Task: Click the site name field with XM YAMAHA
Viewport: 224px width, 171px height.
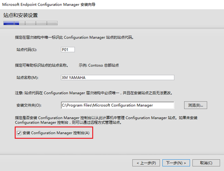Action: point(118,78)
